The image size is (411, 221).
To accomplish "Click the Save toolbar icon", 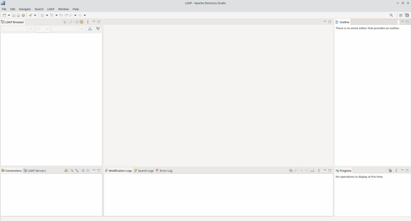I will (x=14, y=15).
